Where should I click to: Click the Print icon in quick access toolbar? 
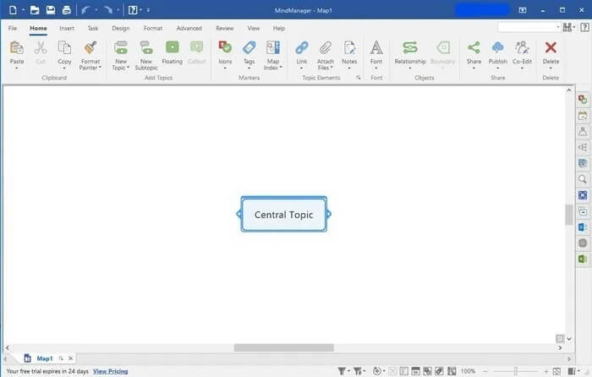click(67, 10)
